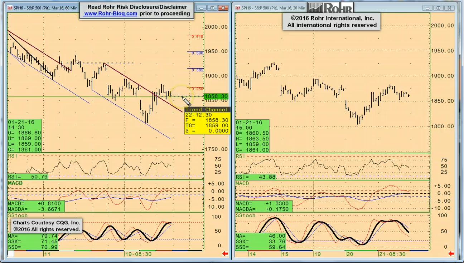Viewport: 464px width, 263px height.
Task: Open the www.Rohr-Blog.com link
Action: coord(110,14)
